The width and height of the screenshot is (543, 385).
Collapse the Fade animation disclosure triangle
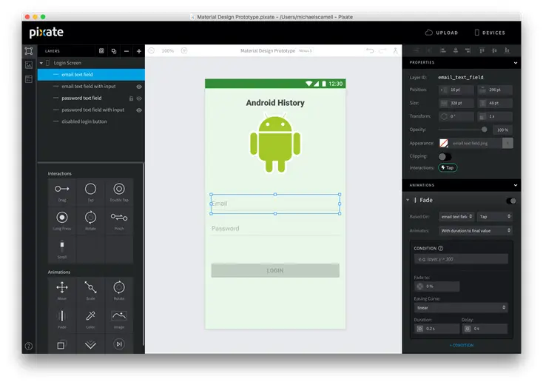(408, 200)
